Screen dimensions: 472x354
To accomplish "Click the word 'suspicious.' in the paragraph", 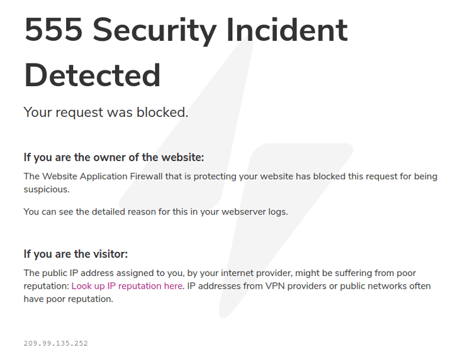I will point(47,189).
